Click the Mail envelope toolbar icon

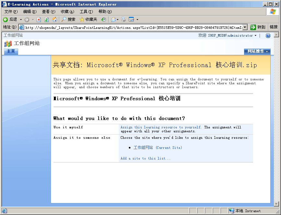point(114,19)
